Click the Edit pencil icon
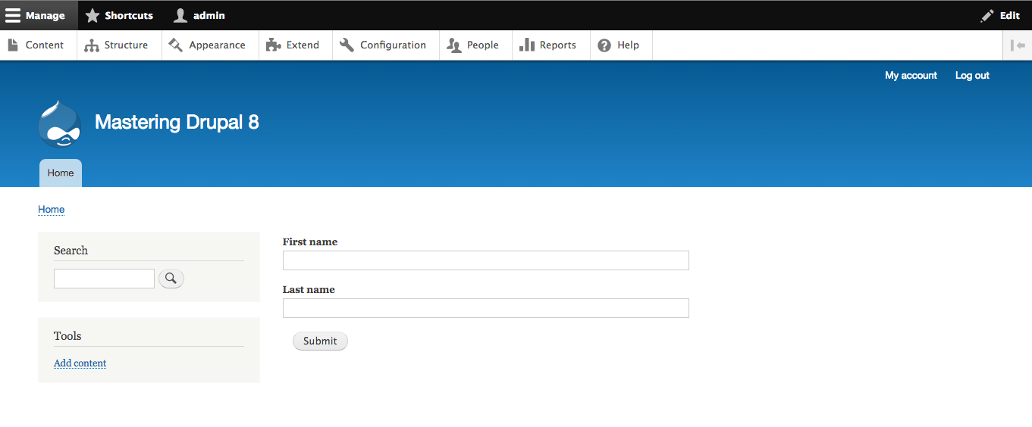The image size is (1032, 427). [987, 15]
